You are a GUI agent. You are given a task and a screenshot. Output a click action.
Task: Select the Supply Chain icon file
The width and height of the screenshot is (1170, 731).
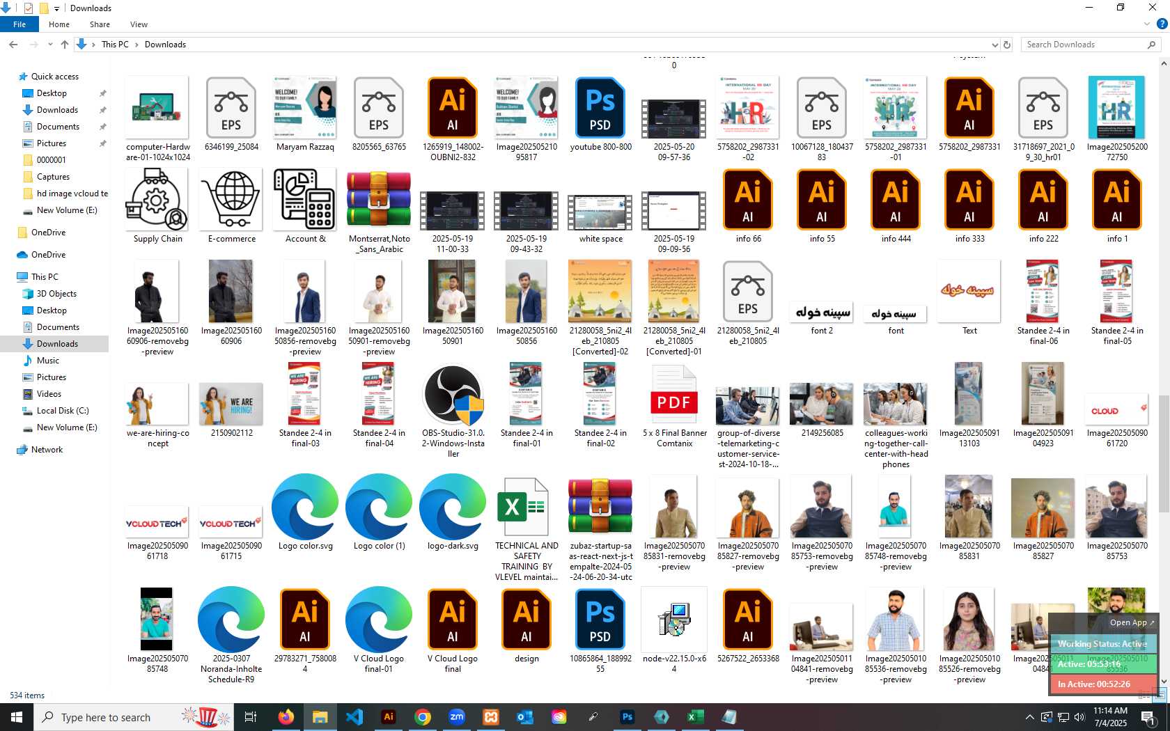[157, 206]
